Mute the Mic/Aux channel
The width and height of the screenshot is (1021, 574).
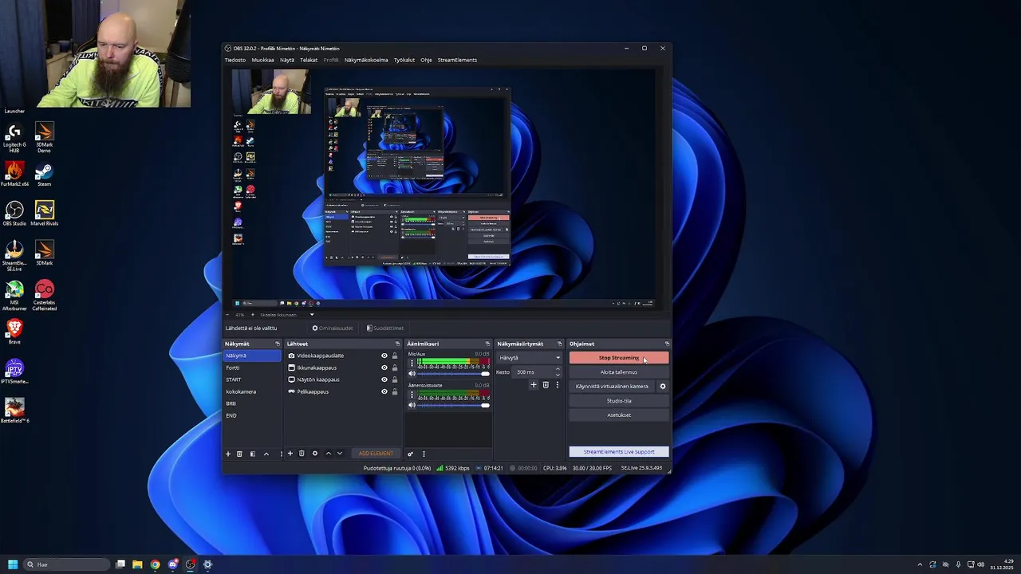412,374
